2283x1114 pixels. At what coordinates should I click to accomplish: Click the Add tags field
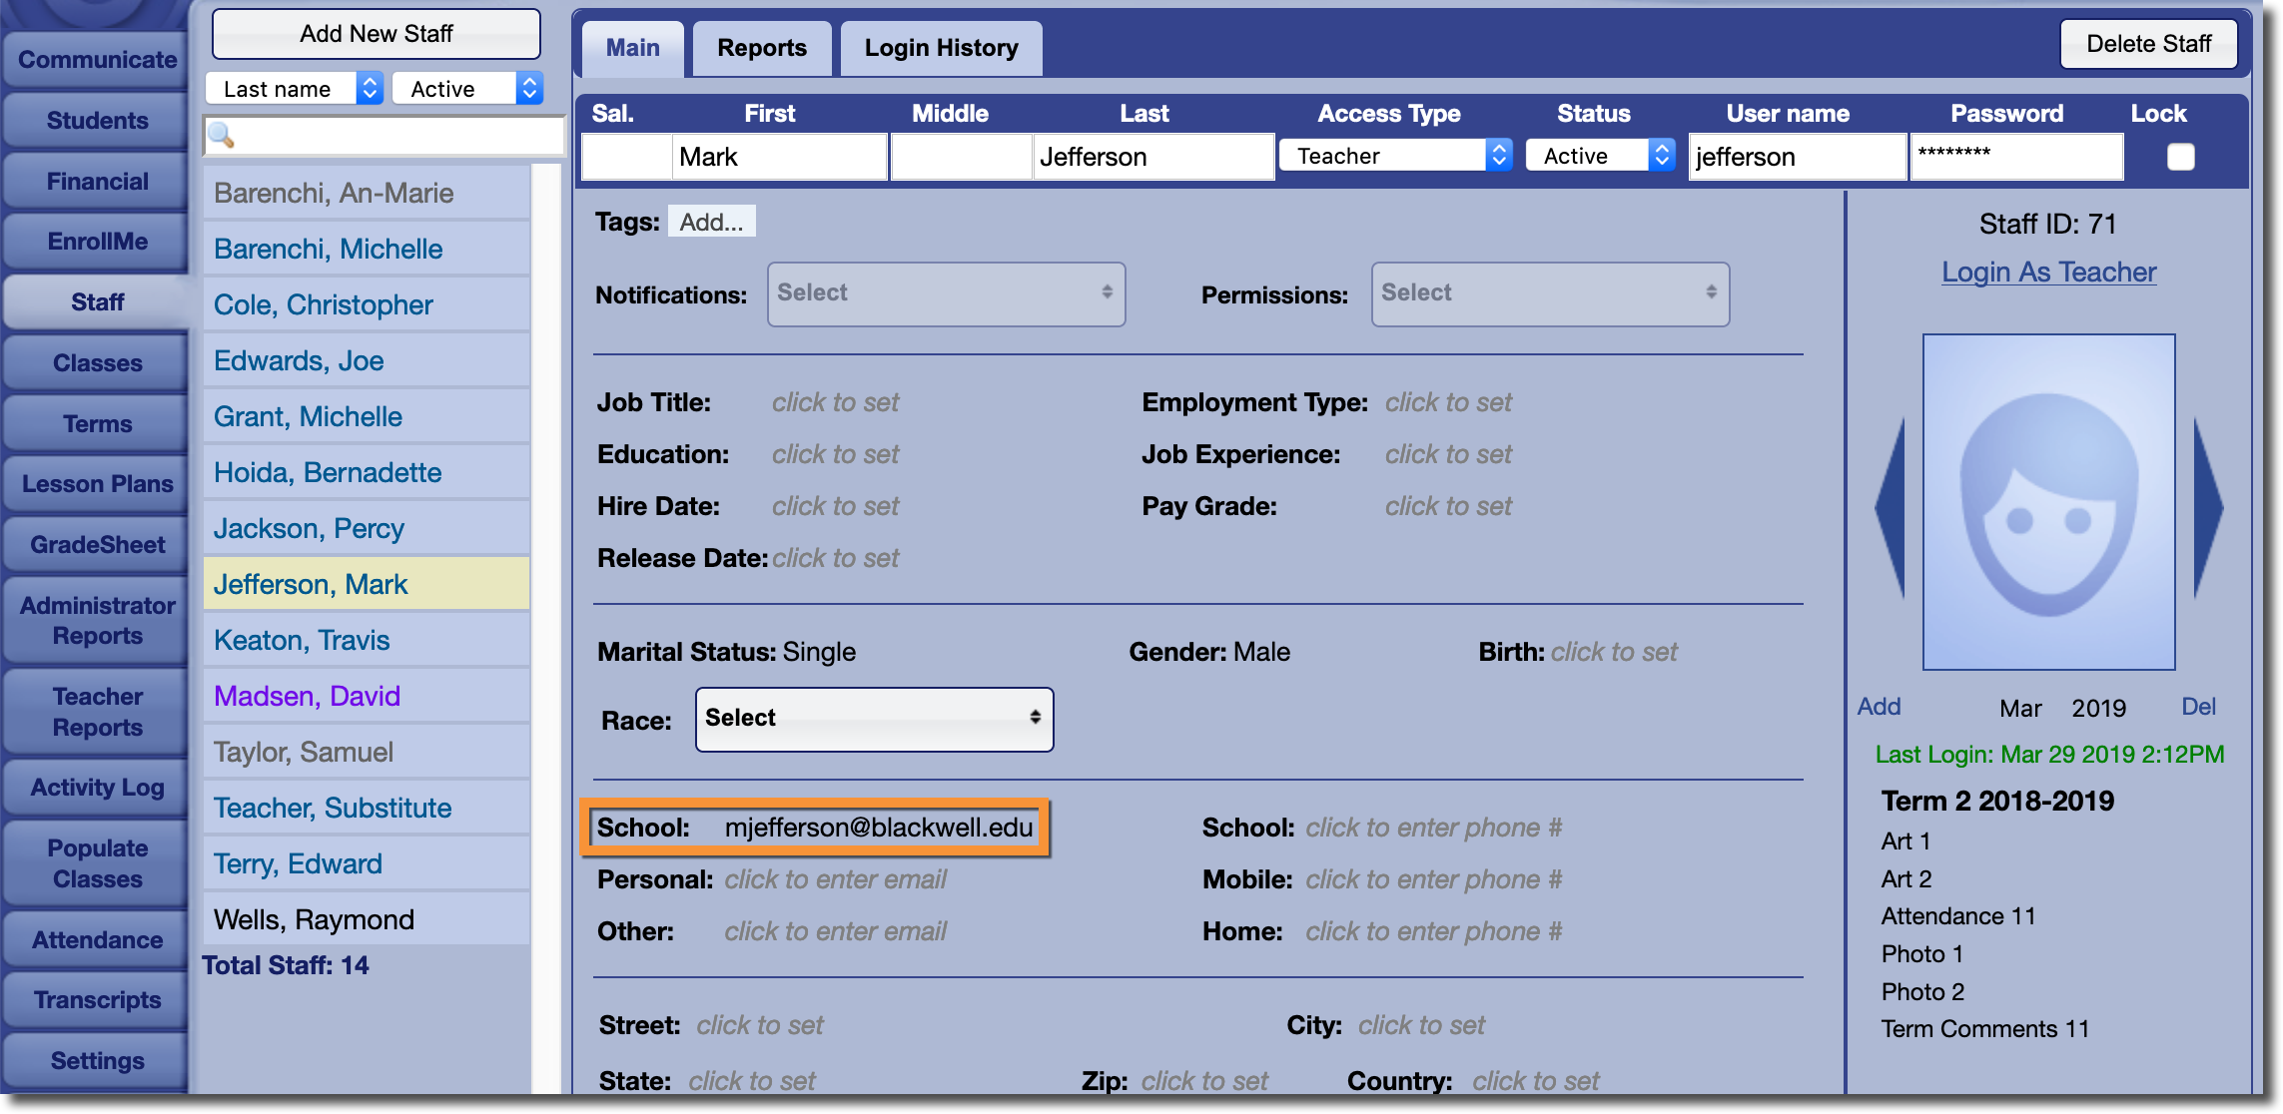pos(711,222)
